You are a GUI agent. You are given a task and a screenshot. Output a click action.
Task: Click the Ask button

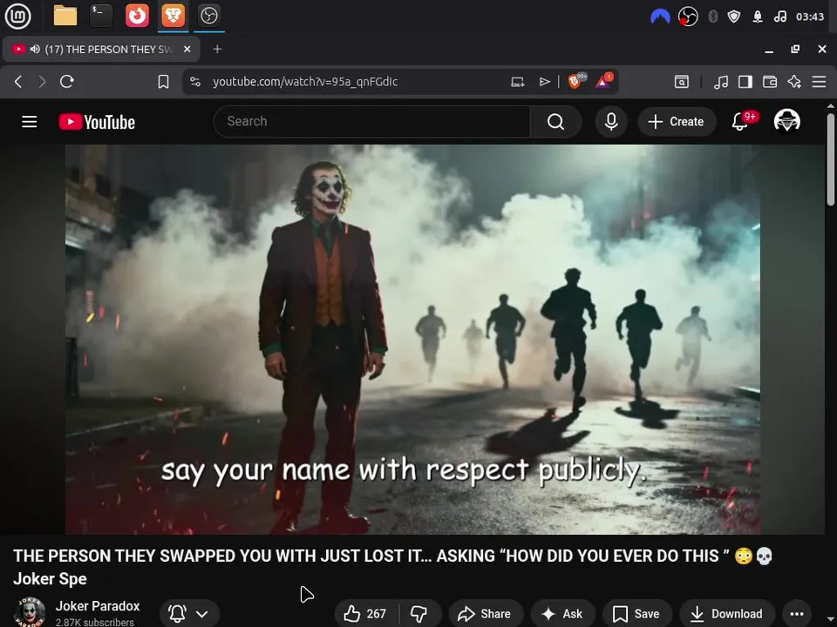(x=562, y=614)
